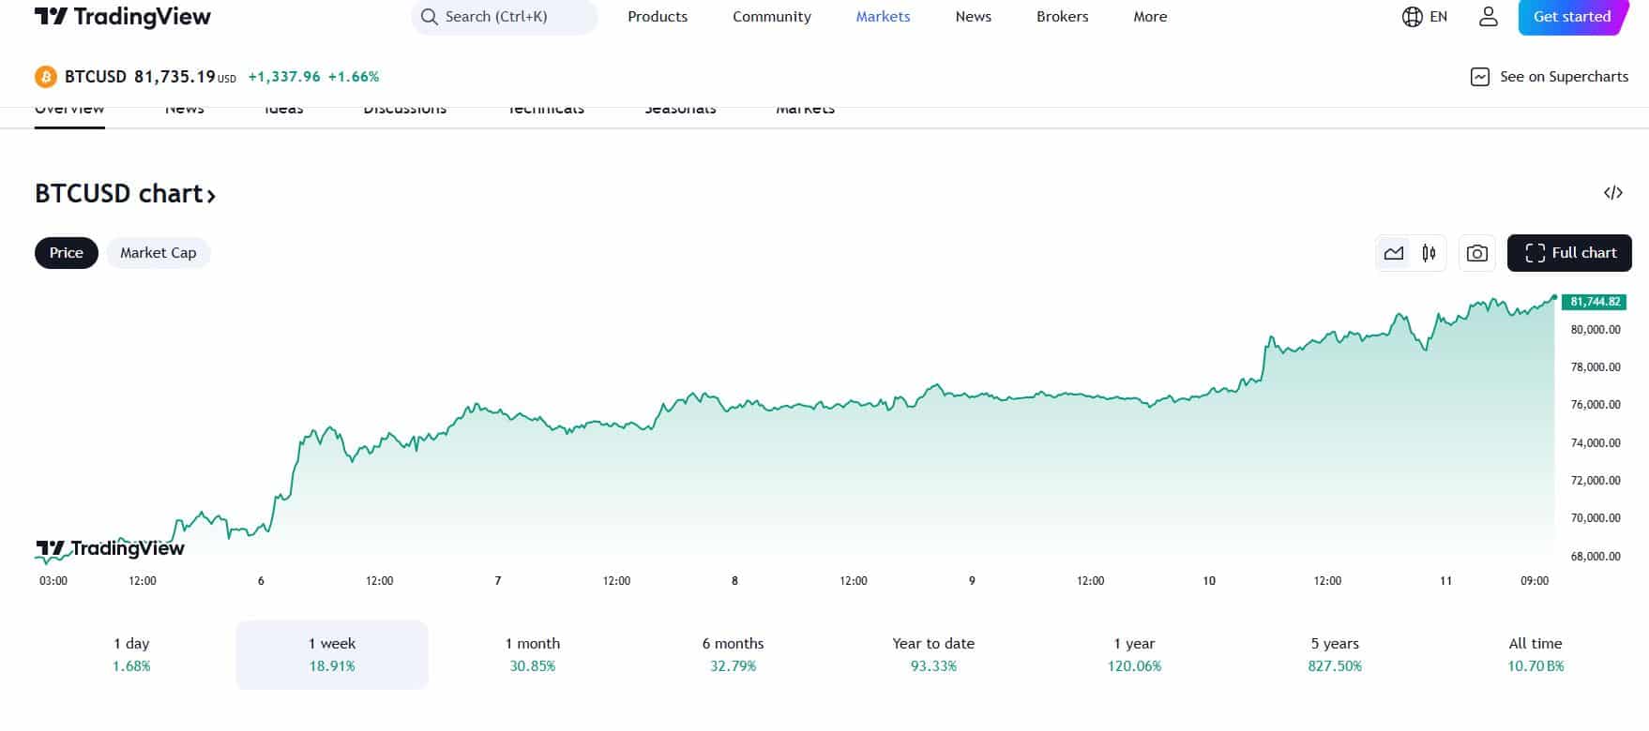This screenshot has height=731, width=1649.
Task: Select the 6 months range
Action: [733, 654]
